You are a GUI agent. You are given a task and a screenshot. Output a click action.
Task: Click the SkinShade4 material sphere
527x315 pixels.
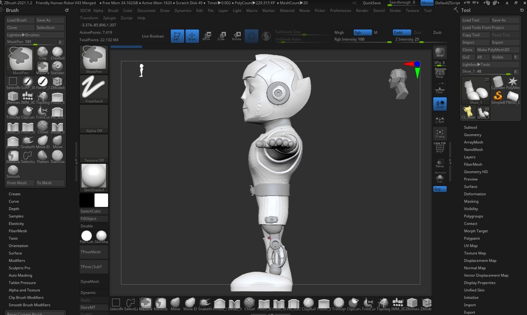pos(94,178)
